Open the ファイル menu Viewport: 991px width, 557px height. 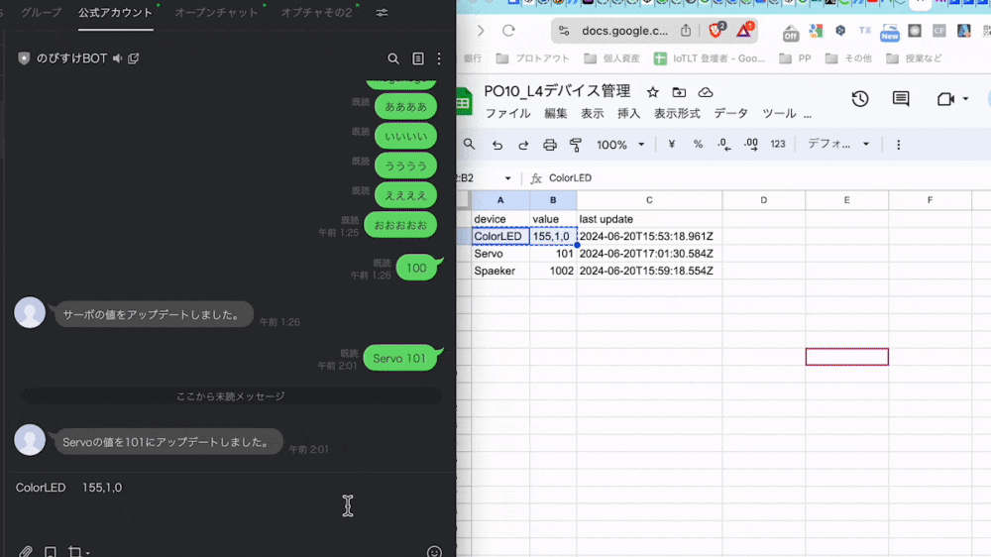[507, 114]
